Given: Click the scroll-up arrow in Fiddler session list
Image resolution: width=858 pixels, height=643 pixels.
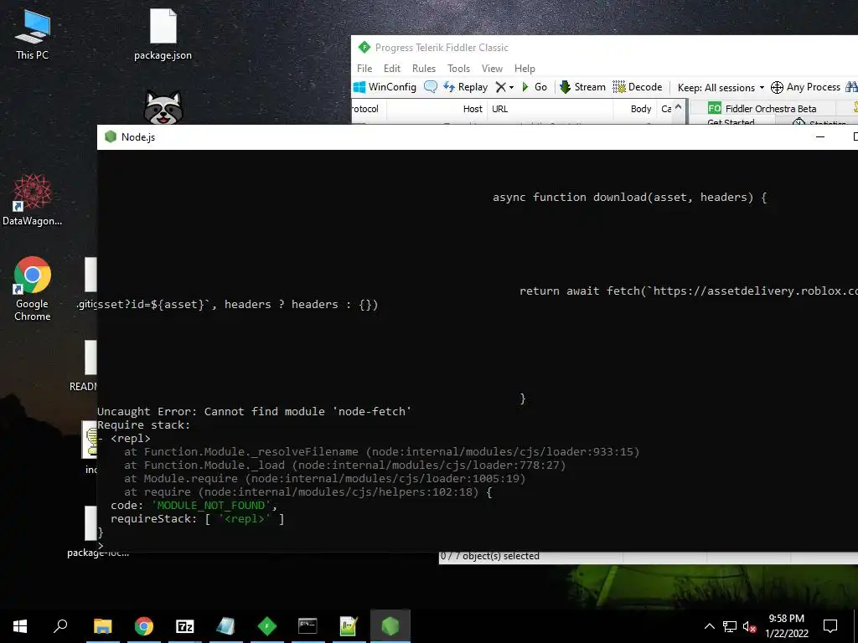Looking at the screenshot, I should click(x=679, y=107).
